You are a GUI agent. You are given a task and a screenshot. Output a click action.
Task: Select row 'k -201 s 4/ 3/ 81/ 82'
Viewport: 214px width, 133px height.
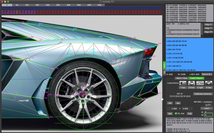pyautogui.click(x=189, y=54)
